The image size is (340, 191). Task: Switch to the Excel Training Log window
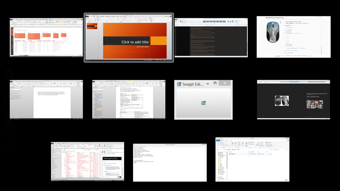[46, 38]
